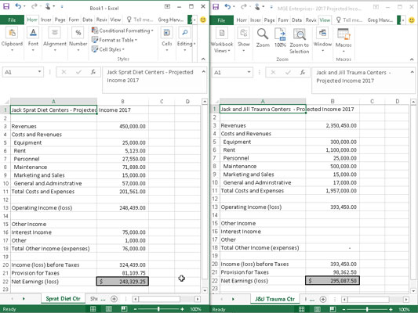The image size is (418, 313).
Task: Click Greg Harv account name in Book1
Action: 171,20
